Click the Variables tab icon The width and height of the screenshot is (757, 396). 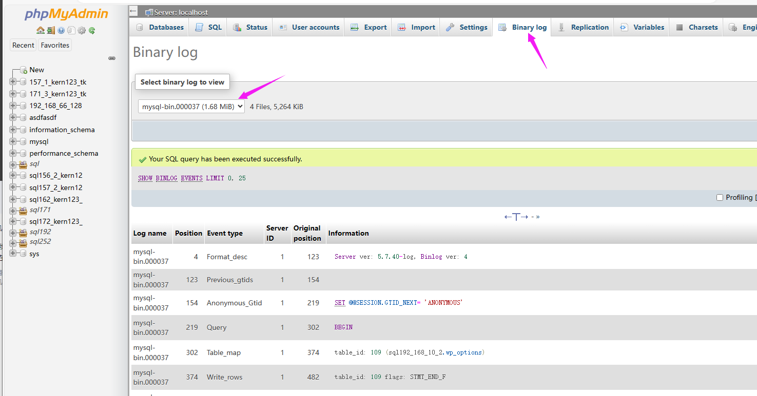(624, 28)
